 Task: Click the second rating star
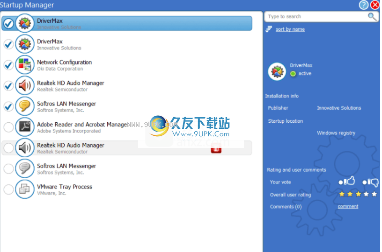[350, 194]
